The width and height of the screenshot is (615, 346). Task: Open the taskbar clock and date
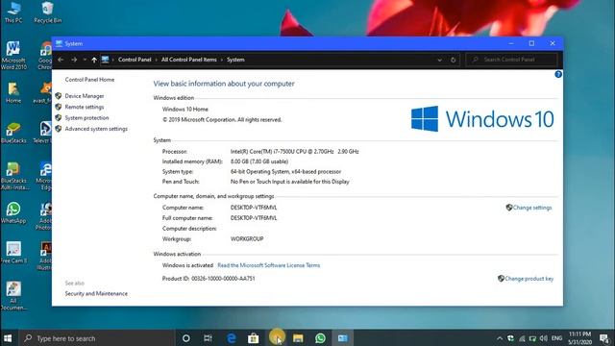(579, 338)
